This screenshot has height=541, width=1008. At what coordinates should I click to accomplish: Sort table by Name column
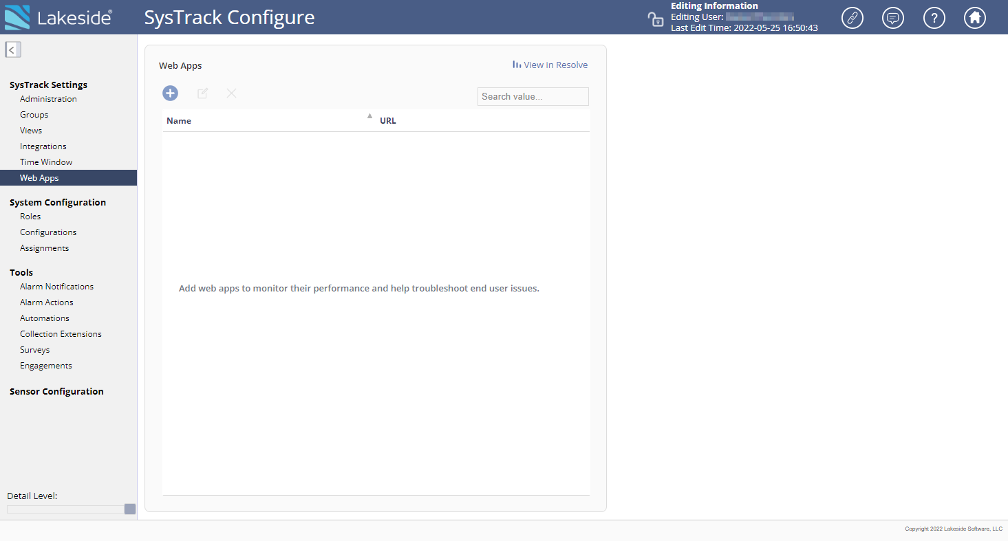(179, 120)
